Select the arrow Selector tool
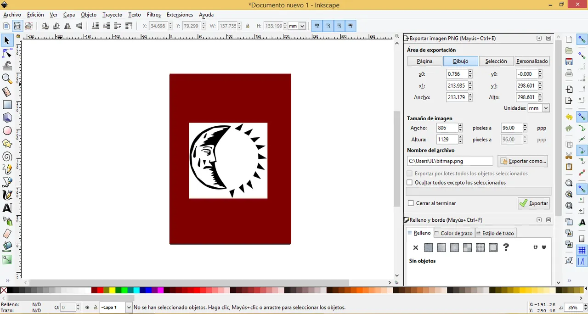Screen dimensions: 588x314 (x=7, y=40)
